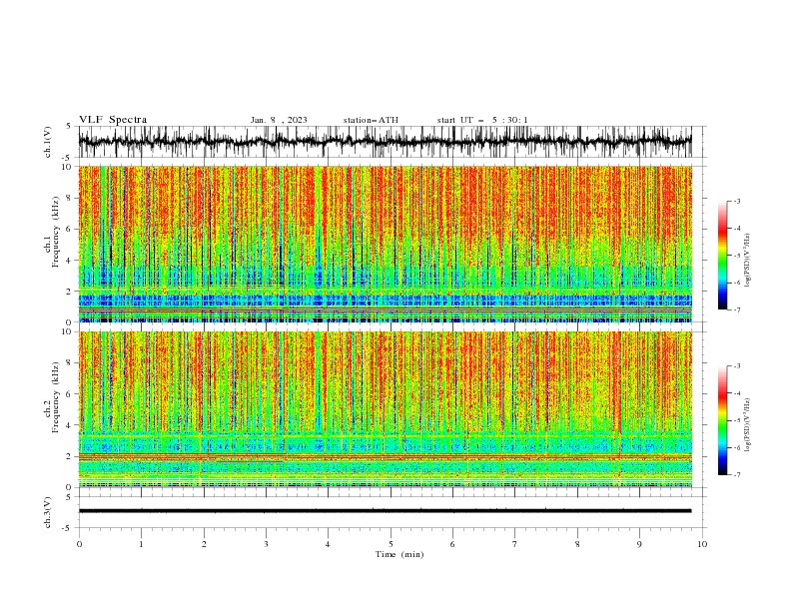
Task: Click time axis tick label "7"
Action: [x=515, y=544]
